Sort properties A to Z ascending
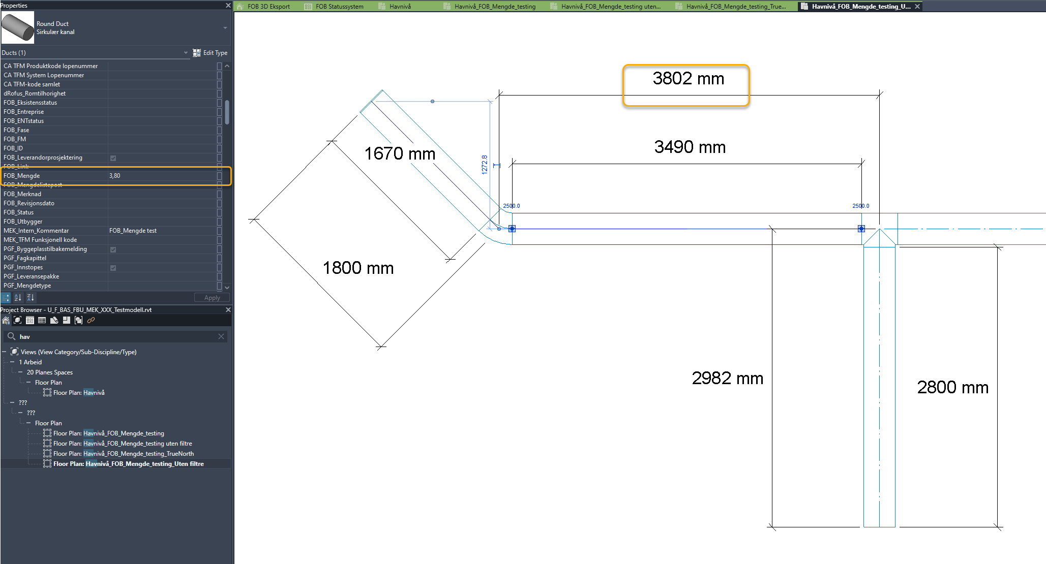 click(x=18, y=298)
